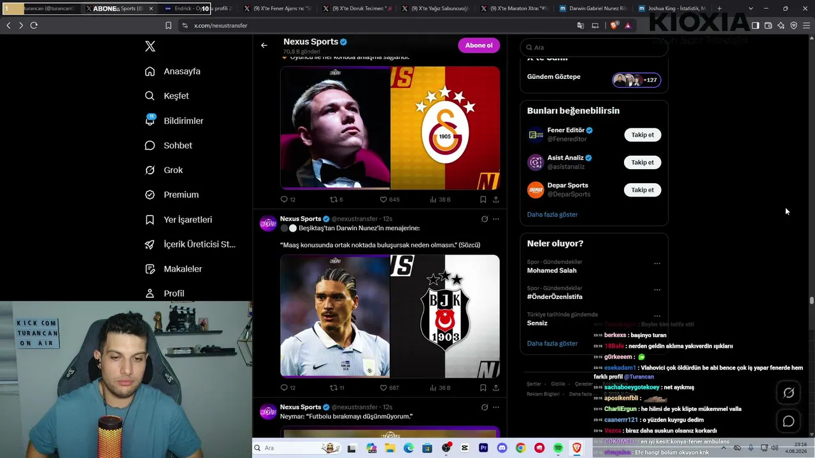Image resolution: width=815 pixels, height=458 pixels.
Task: Open Discord from the taskbar
Action: 502,448
